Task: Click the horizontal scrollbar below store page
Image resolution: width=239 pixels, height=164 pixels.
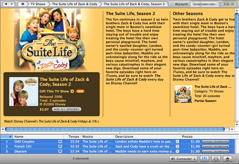Action: click(x=119, y=129)
